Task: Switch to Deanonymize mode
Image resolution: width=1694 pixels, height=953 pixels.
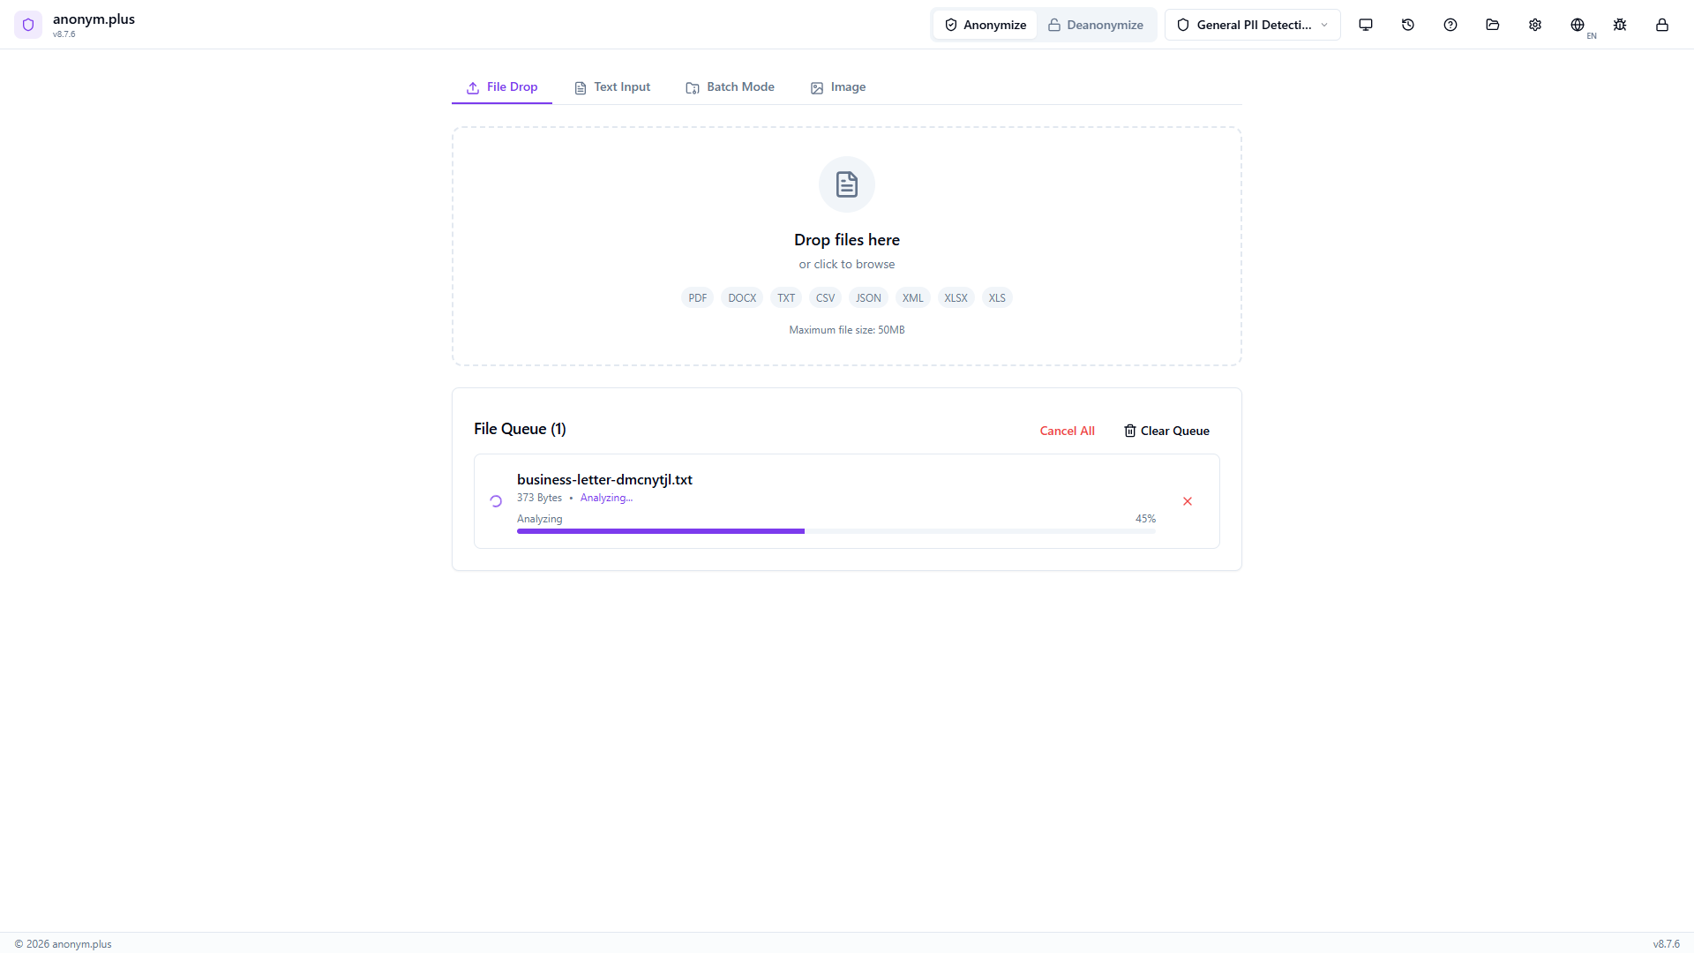Action: (1096, 25)
